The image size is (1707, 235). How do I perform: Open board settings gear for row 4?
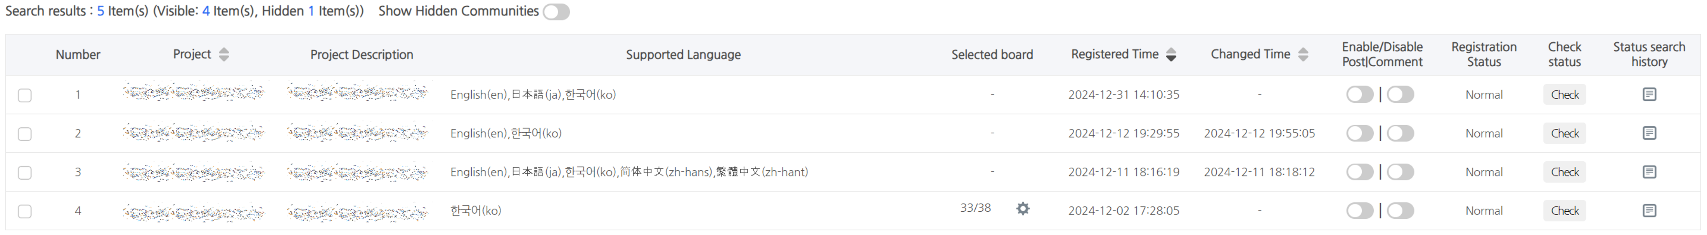[x=1023, y=209]
